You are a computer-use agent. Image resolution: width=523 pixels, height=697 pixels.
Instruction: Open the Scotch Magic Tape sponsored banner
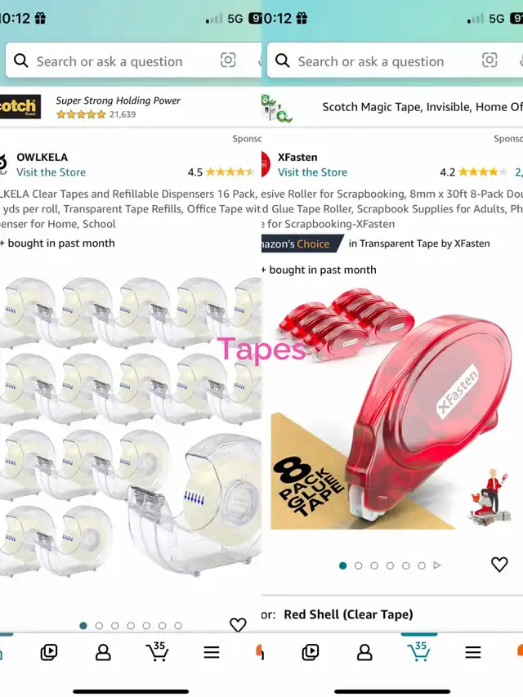(392, 107)
